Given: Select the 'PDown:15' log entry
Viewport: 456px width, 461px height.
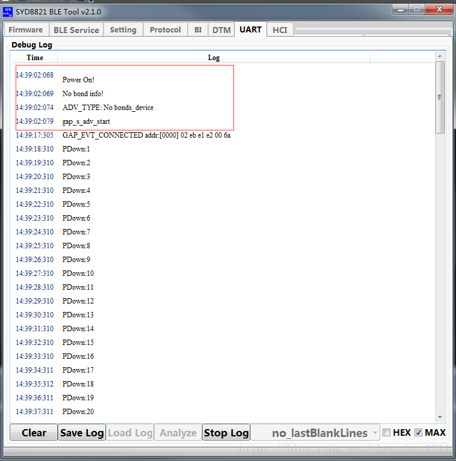Looking at the screenshot, I should coord(78,342).
